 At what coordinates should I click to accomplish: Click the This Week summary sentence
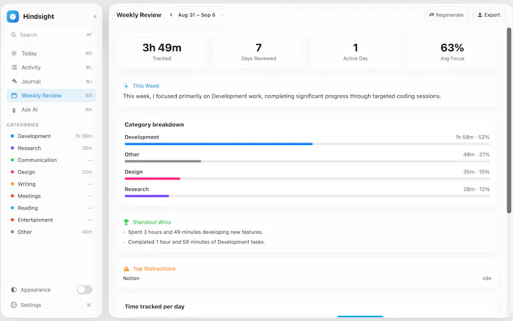[x=282, y=96]
